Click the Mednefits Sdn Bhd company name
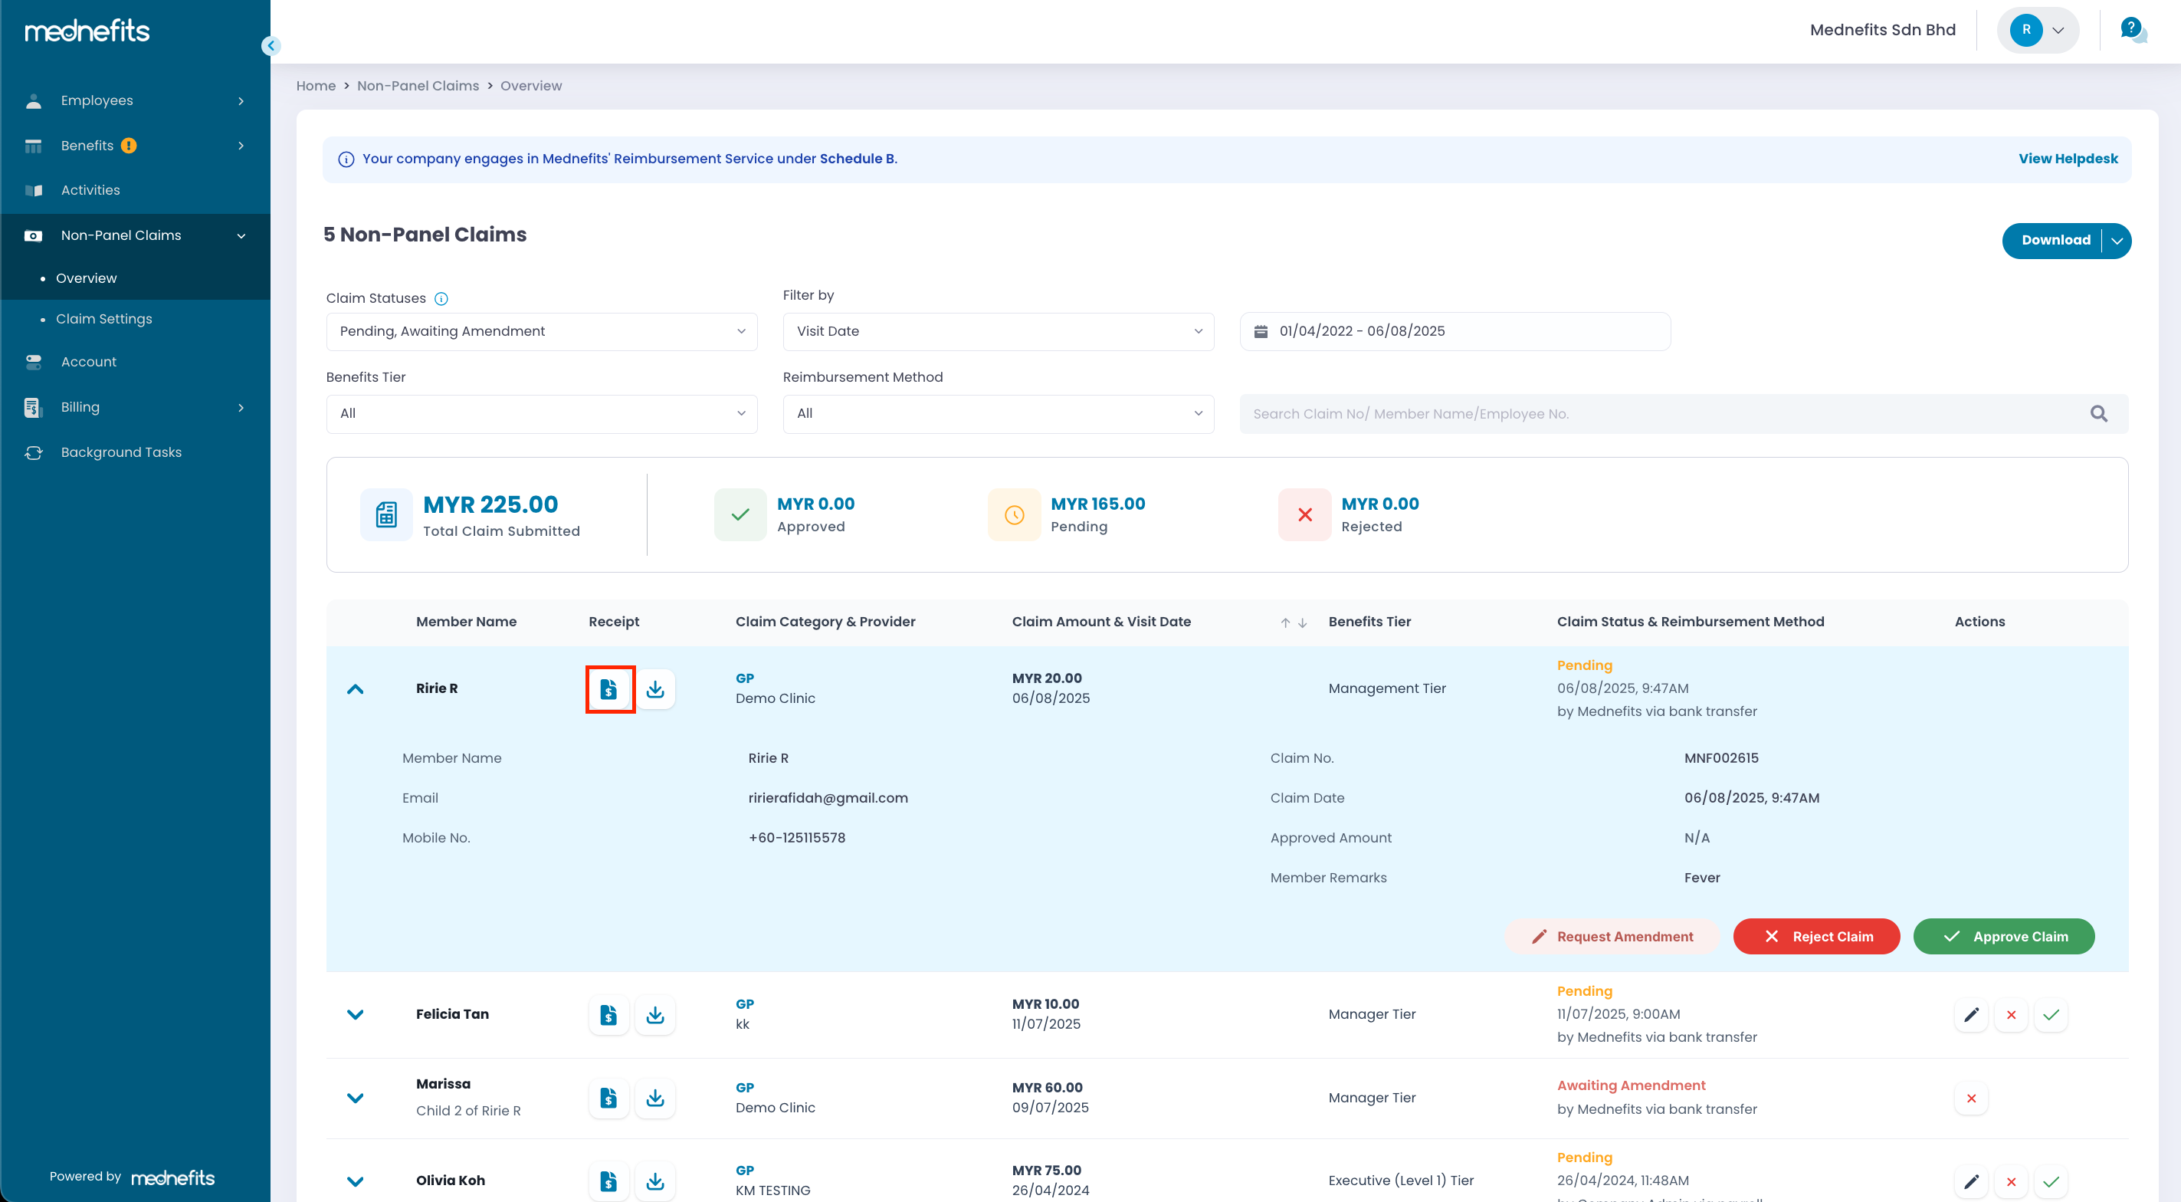Viewport: 2181px width, 1202px height. (1882, 30)
